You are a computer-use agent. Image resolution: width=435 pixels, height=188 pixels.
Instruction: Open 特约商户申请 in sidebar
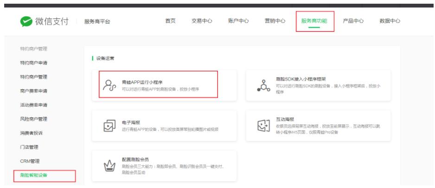pyautogui.click(x=33, y=63)
